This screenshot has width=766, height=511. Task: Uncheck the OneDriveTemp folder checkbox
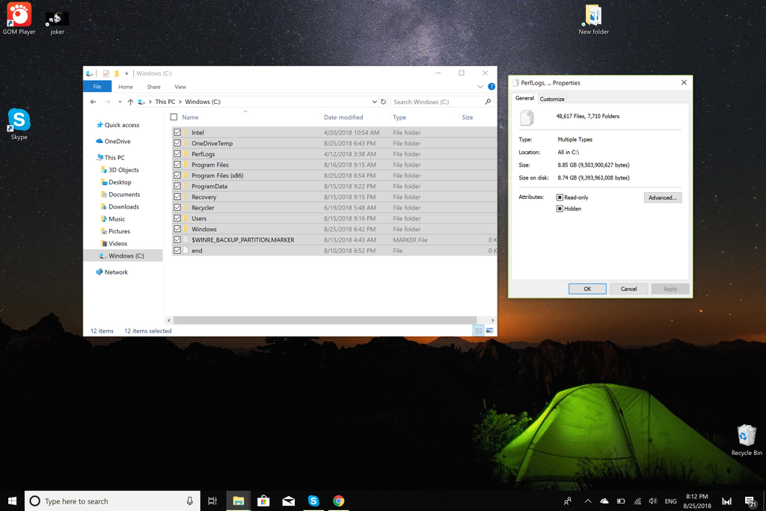(x=177, y=143)
